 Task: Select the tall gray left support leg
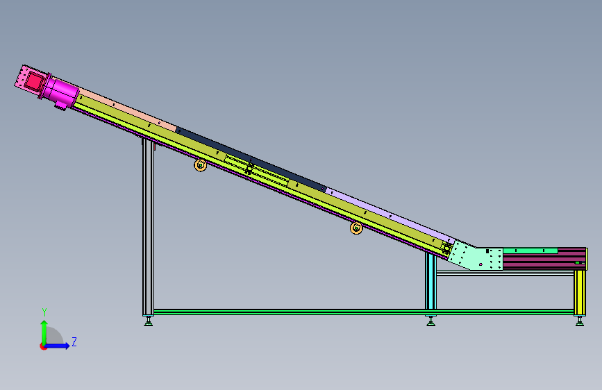[x=148, y=227]
